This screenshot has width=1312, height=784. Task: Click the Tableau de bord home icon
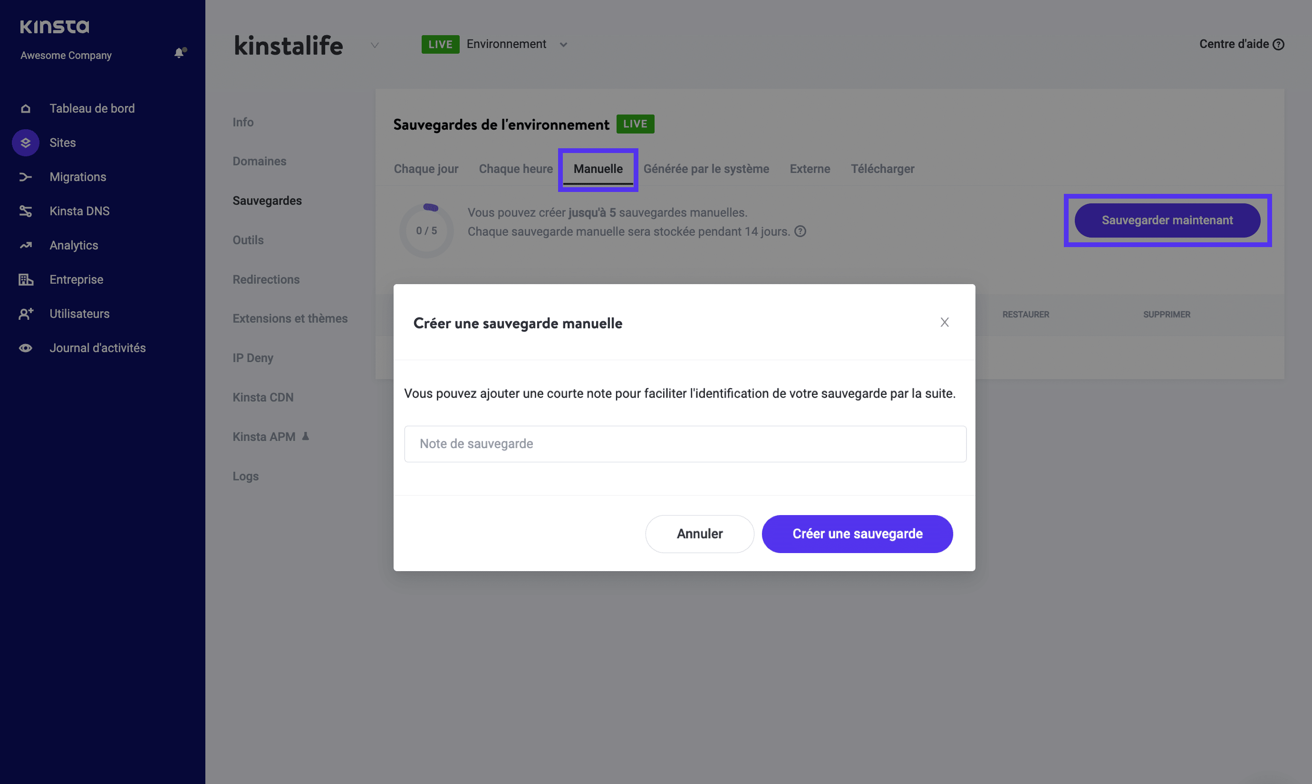(x=25, y=108)
